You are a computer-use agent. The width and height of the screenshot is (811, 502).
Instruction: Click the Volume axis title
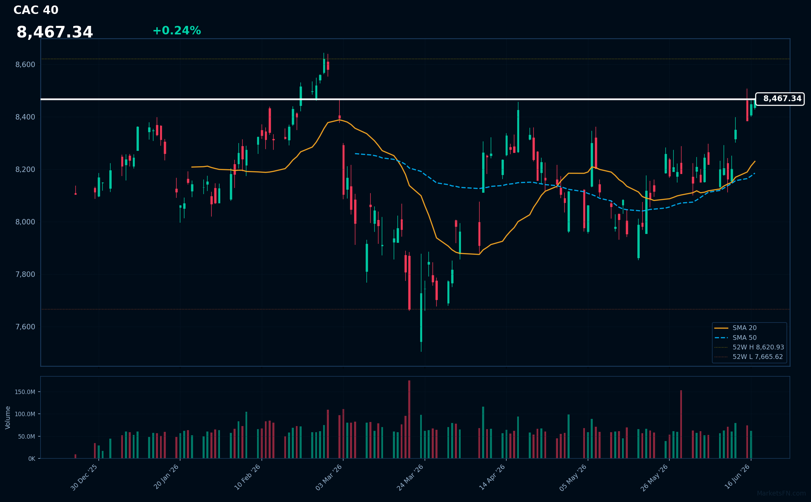pos(8,418)
